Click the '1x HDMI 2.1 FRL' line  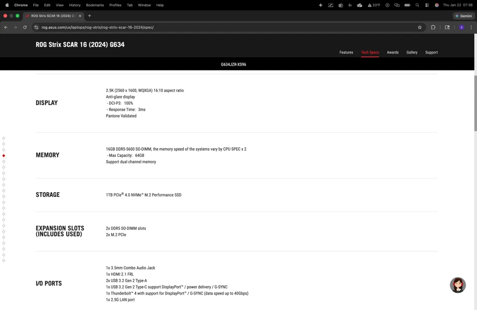(x=120, y=274)
